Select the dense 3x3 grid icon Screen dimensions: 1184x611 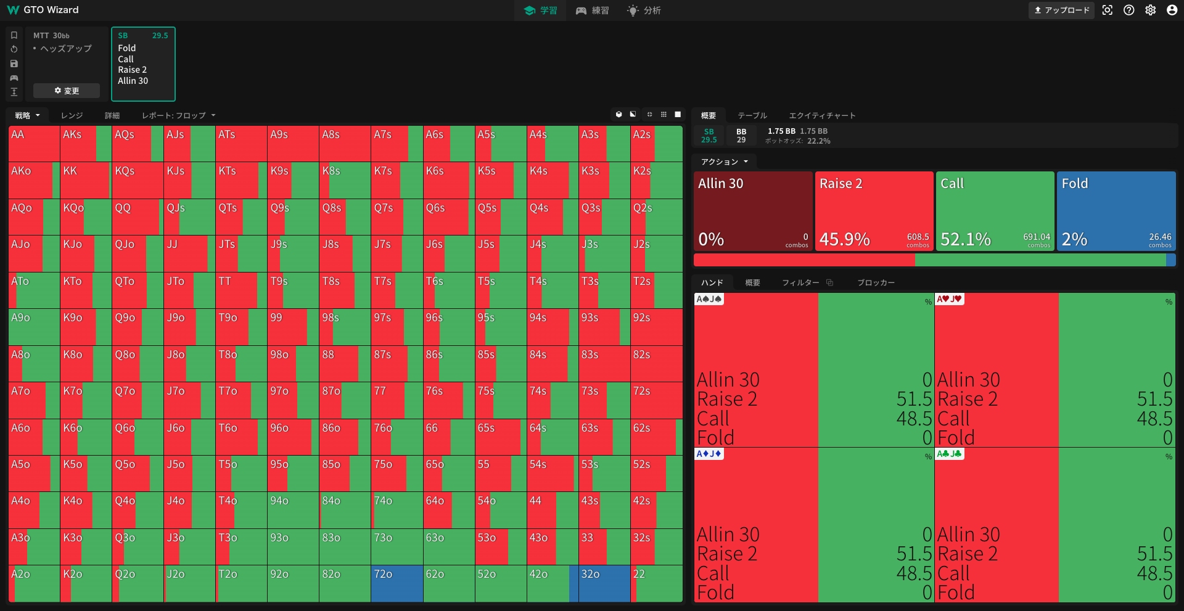664,114
